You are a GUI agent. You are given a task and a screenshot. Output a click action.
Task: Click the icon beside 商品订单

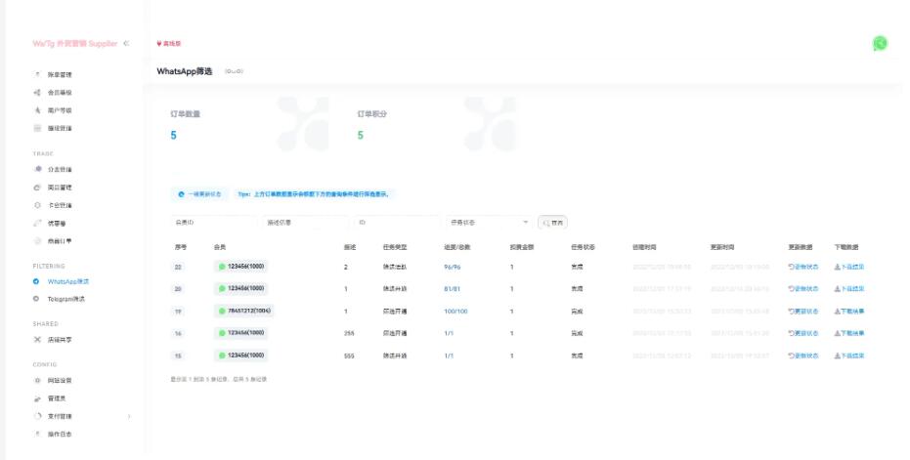(37, 240)
